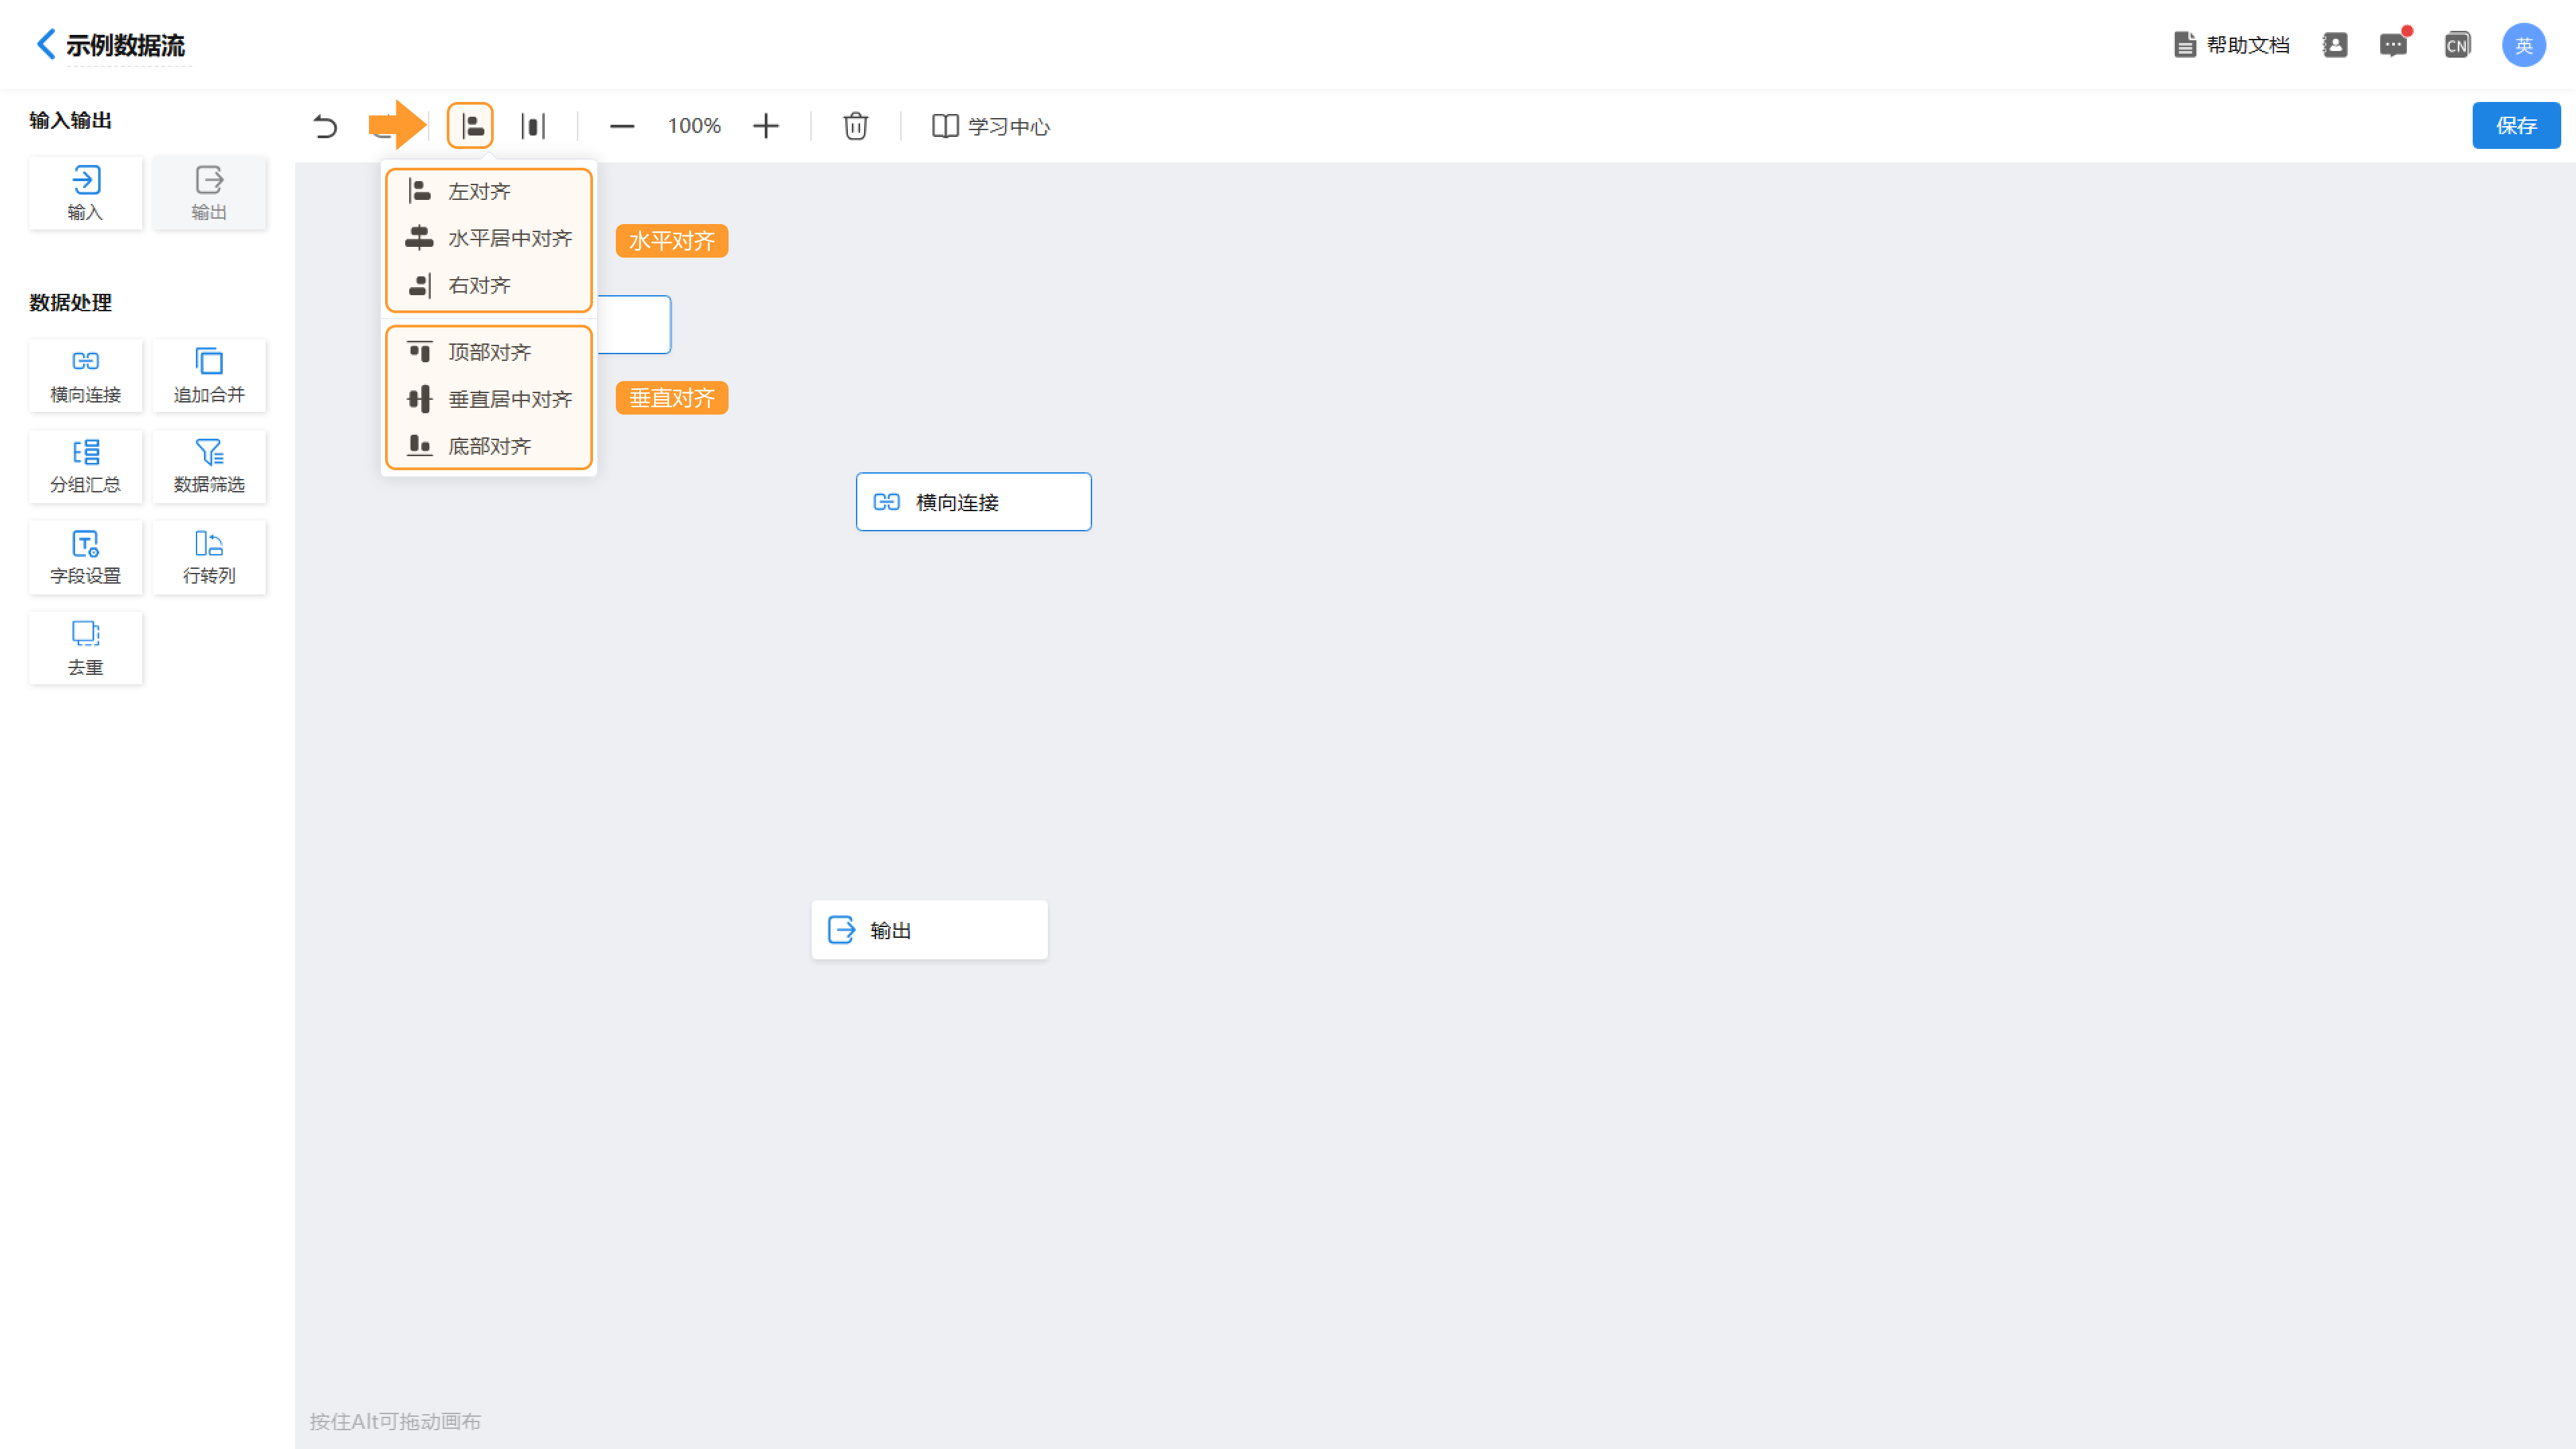
Task: Open the 帮助文档 help document link
Action: 2231,45
